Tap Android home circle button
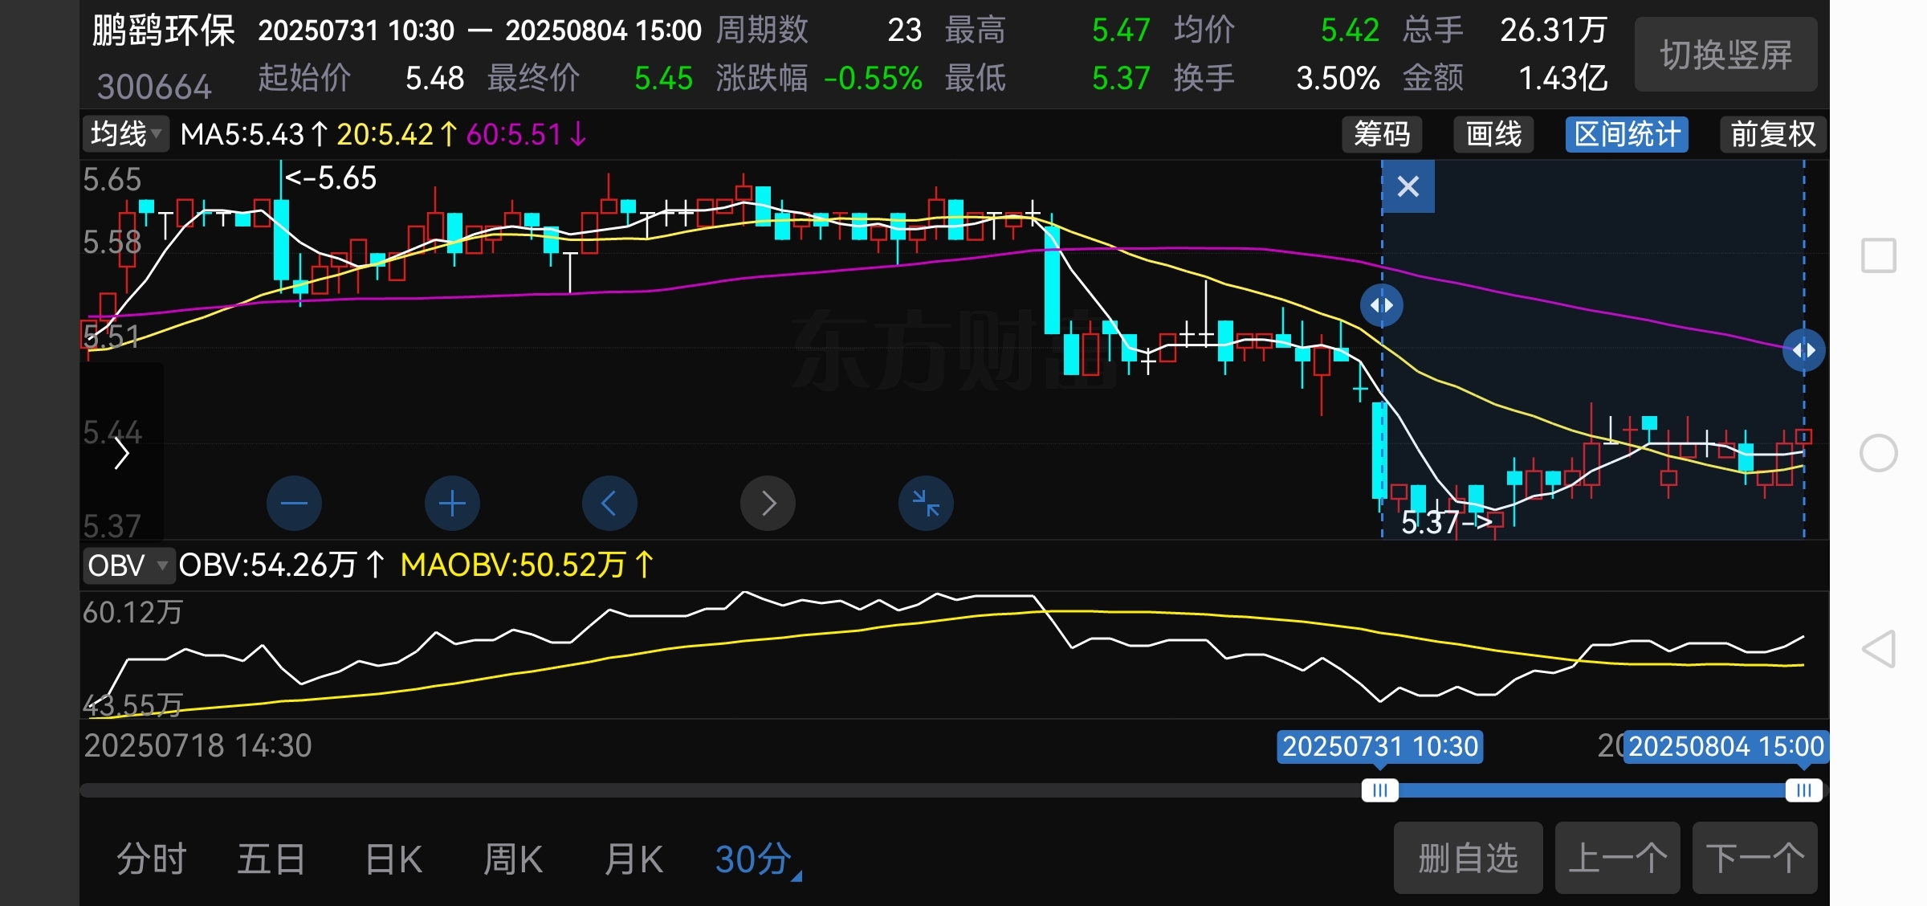The width and height of the screenshot is (1927, 906). 1878,453
